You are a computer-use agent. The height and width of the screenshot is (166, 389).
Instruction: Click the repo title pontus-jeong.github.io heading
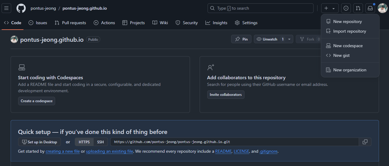[x=52, y=40]
